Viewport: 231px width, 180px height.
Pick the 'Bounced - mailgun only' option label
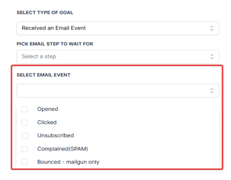[x=68, y=162]
